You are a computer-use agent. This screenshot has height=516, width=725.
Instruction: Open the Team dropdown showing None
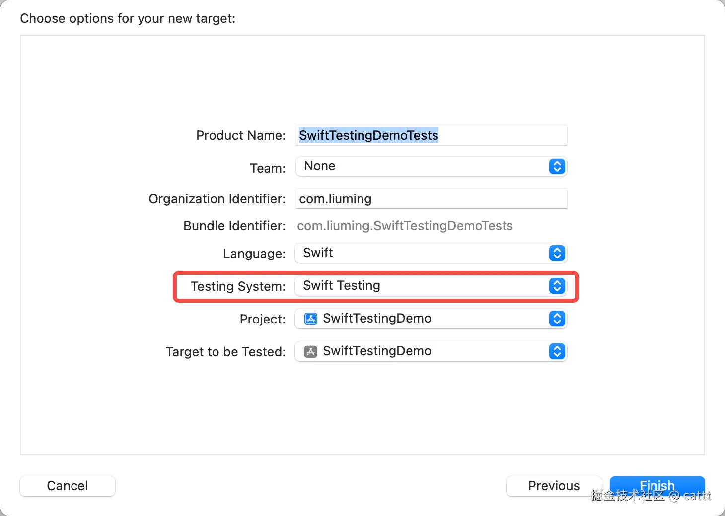tap(422, 166)
